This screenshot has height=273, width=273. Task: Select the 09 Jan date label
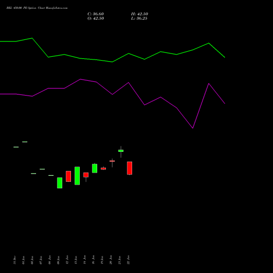[58, 260]
